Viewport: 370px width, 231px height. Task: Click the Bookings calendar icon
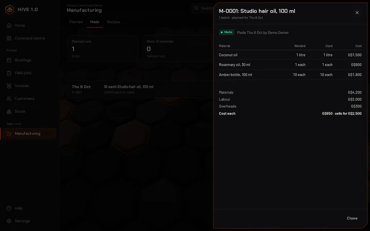click(9, 60)
